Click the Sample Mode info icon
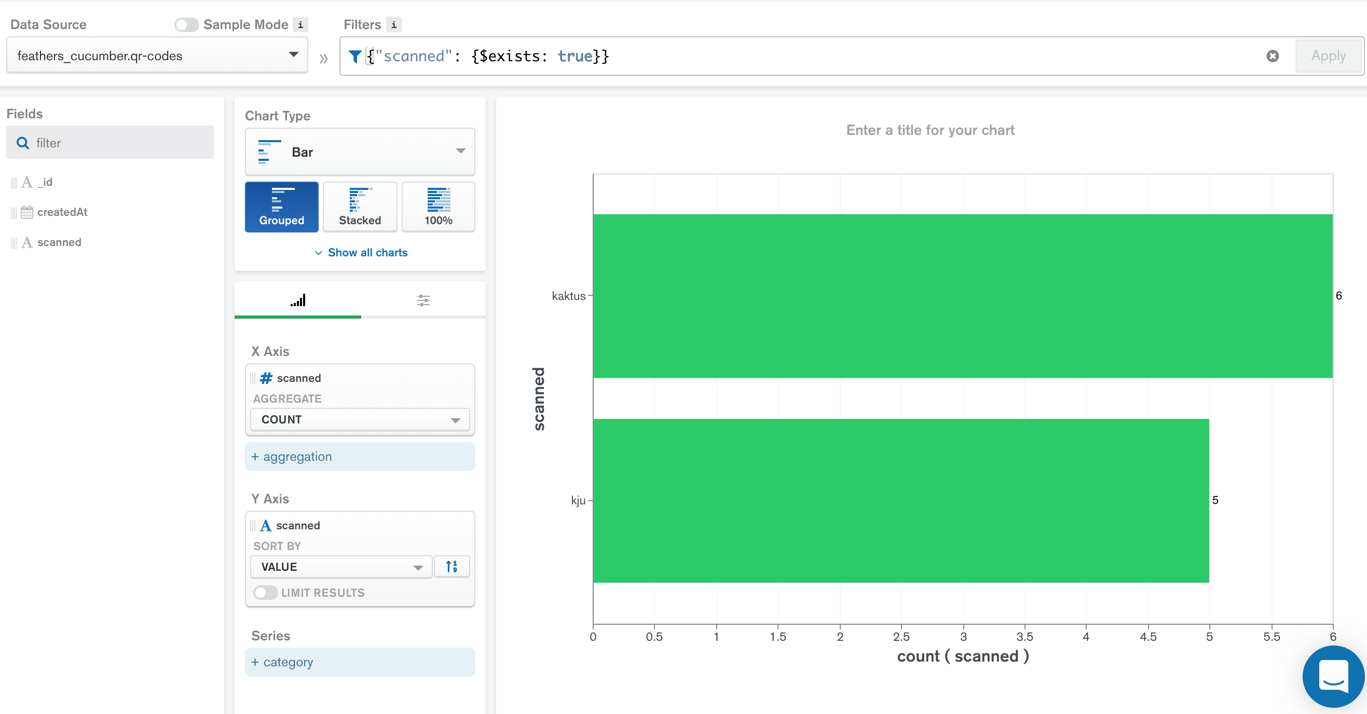 click(x=300, y=24)
